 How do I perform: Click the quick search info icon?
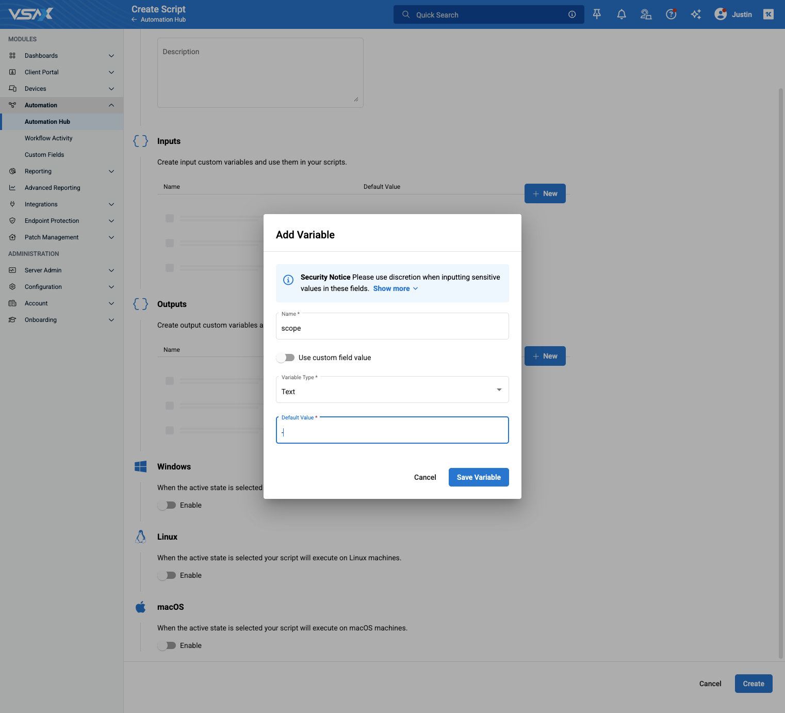tap(572, 14)
